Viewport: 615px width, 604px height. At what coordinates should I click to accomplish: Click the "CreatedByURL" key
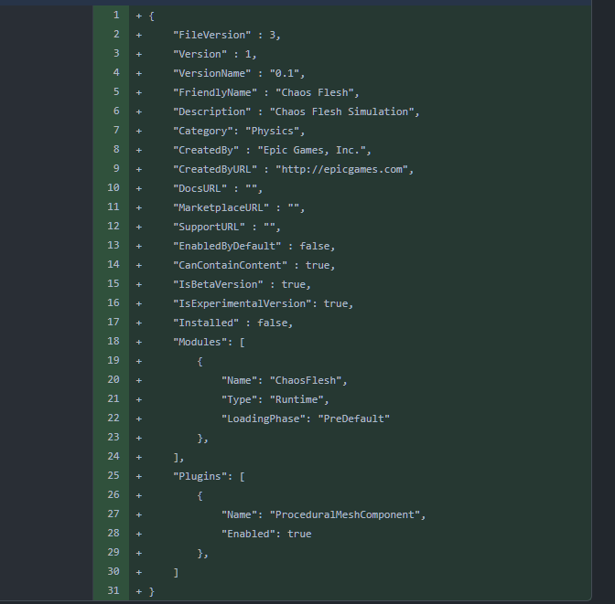pyautogui.click(x=215, y=169)
